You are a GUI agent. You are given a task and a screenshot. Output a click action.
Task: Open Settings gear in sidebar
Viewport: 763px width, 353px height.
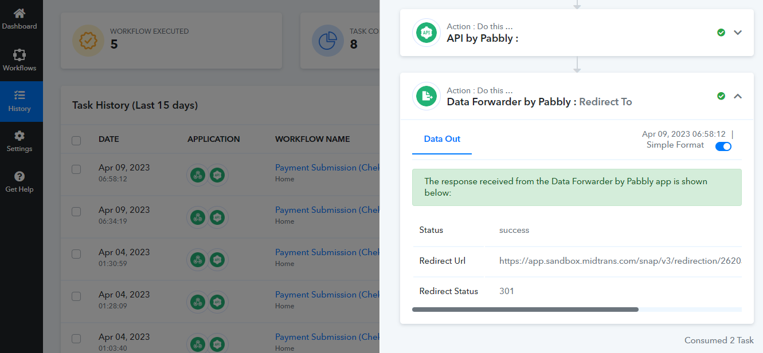point(19,136)
